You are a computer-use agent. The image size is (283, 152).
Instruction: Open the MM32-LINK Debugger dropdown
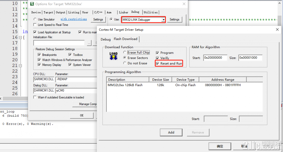pyautogui.click(x=163, y=20)
